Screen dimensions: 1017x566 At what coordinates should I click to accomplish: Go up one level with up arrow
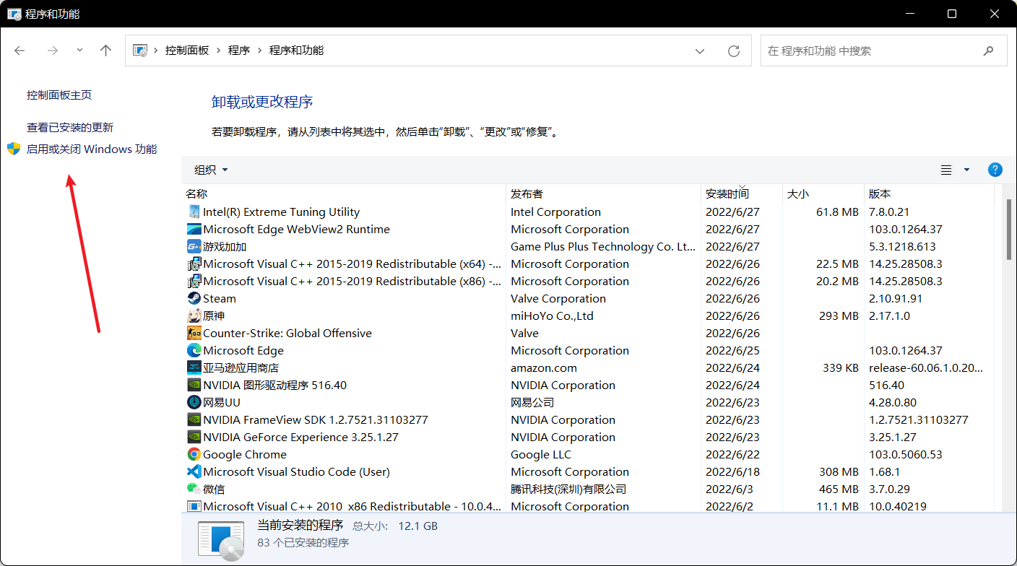click(x=106, y=51)
